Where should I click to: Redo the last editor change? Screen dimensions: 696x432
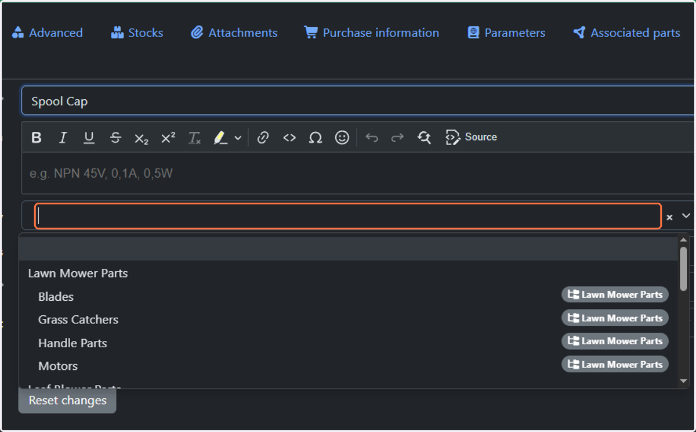pos(397,138)
